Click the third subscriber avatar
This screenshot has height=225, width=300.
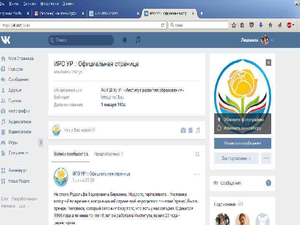point(262,219)
